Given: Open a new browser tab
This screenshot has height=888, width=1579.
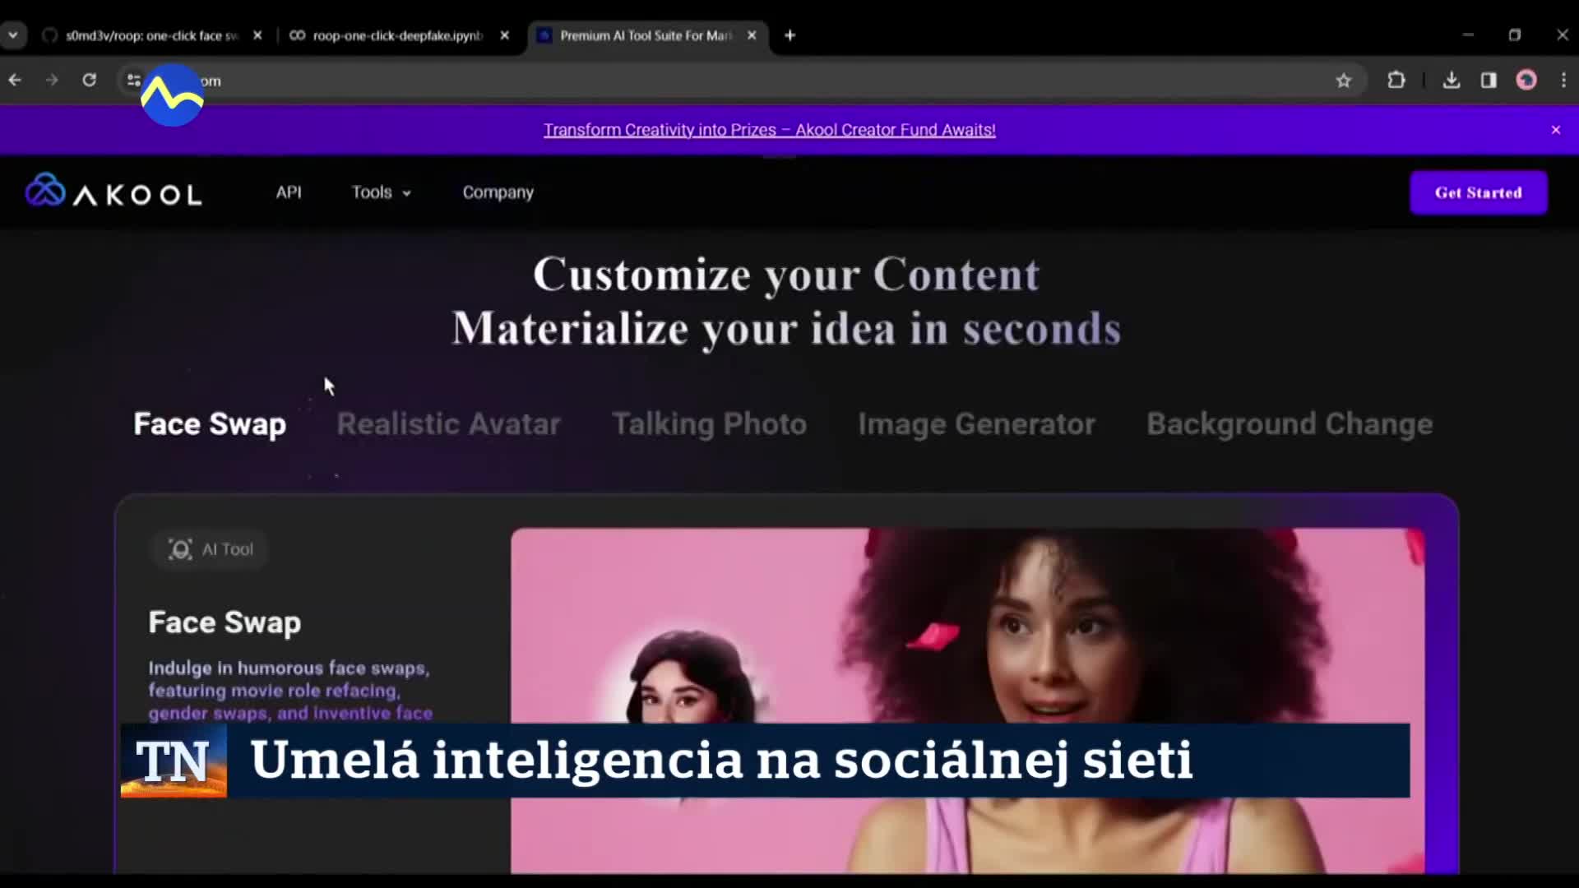Looking at the screenshot, I should tap(789, 35).
